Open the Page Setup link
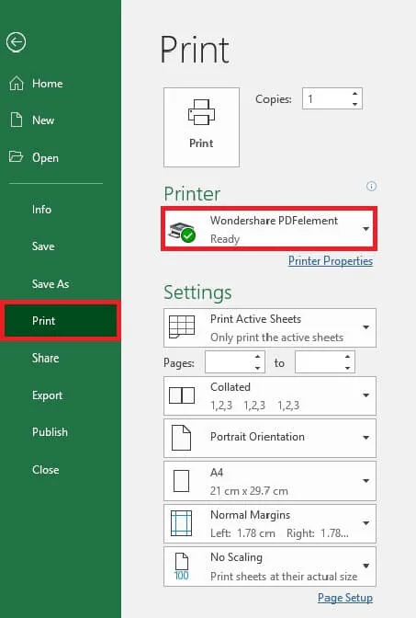Viewport: 416px width, 618px height. (345, 598)
